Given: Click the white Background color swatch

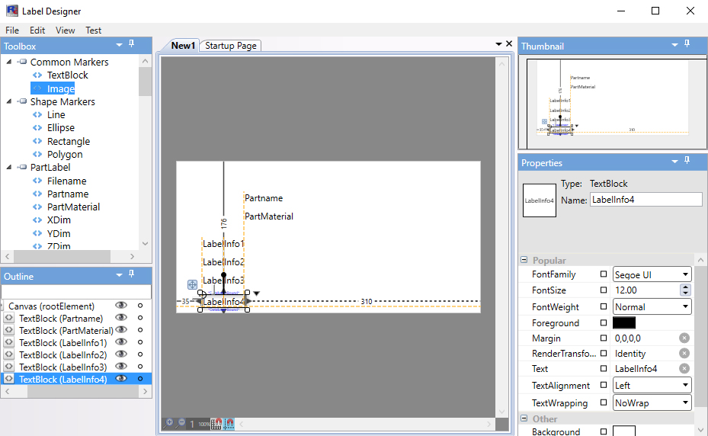Looking at the screenshot, I should tap(624, 431).
